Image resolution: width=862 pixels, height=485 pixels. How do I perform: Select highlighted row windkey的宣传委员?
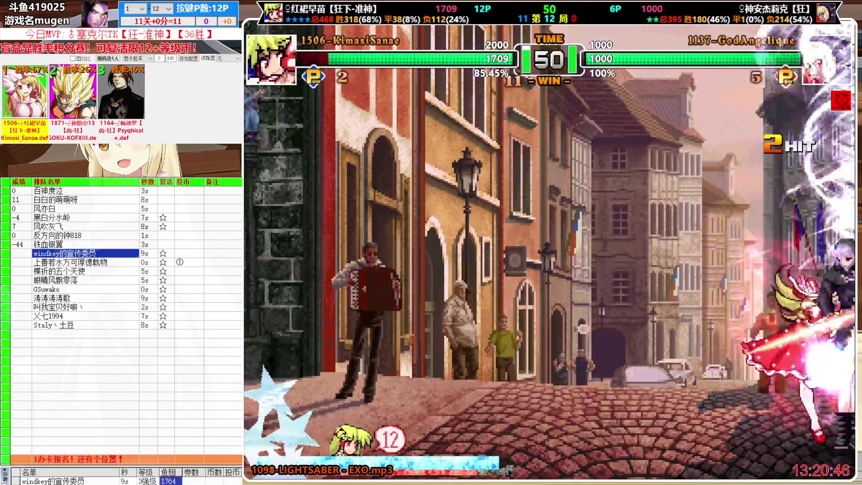pos(85,254)
